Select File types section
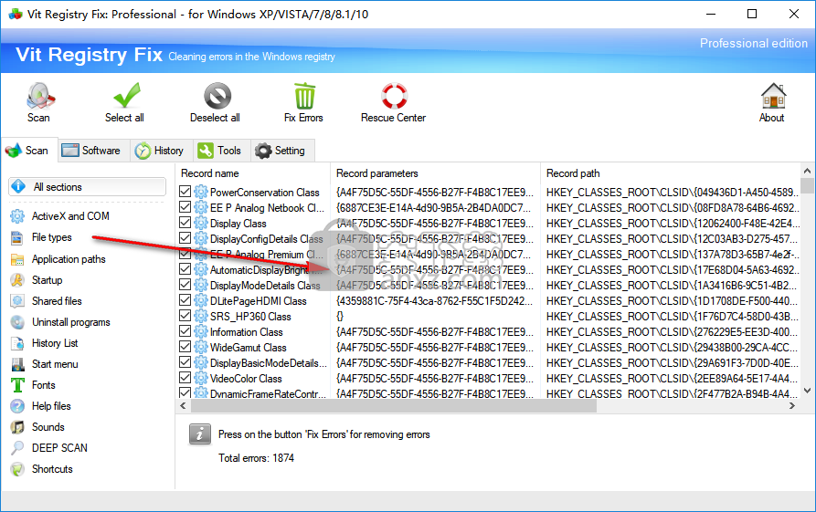The width and height of the screenshot is (816, 512). (x=51, y=237)
